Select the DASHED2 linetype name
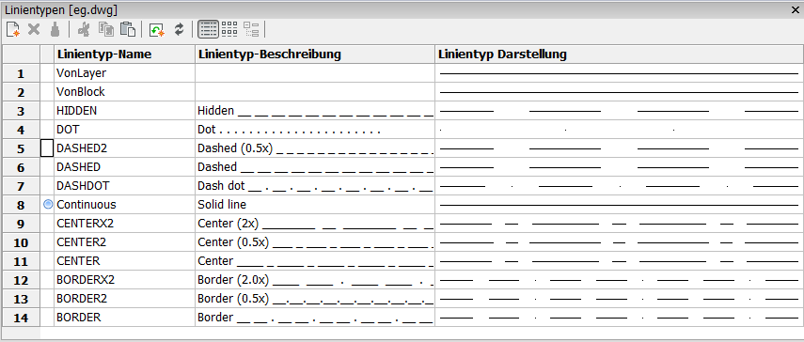Image resolution: width=804 pixels, height=342 pixels. click(x=125, y=148)
